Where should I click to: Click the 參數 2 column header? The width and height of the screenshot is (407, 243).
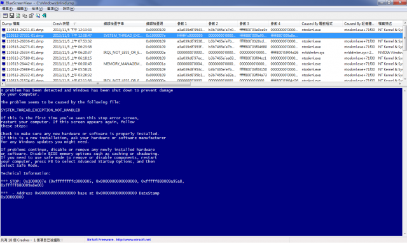[223, 23]
